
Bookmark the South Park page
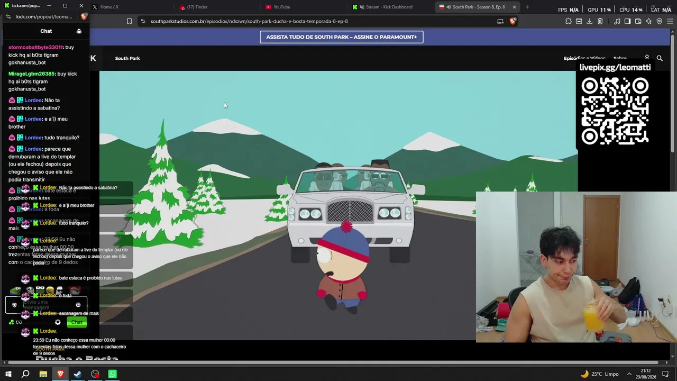129,21
